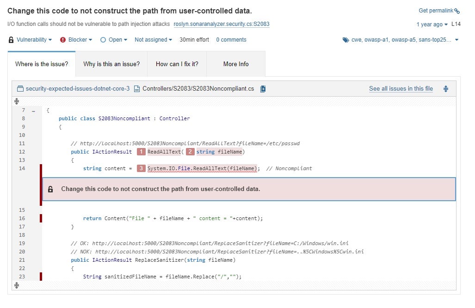
Task: Click the See all issues in this file link
Action: click(x=401, y=88)
